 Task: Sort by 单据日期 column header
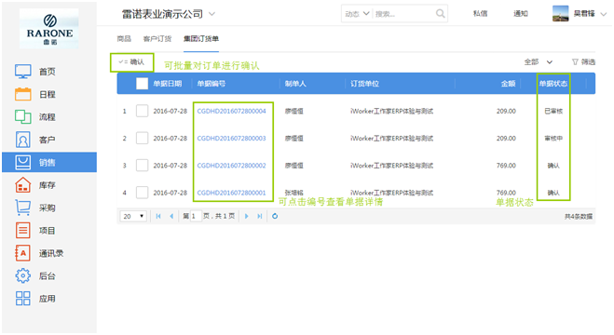(167, 84)
